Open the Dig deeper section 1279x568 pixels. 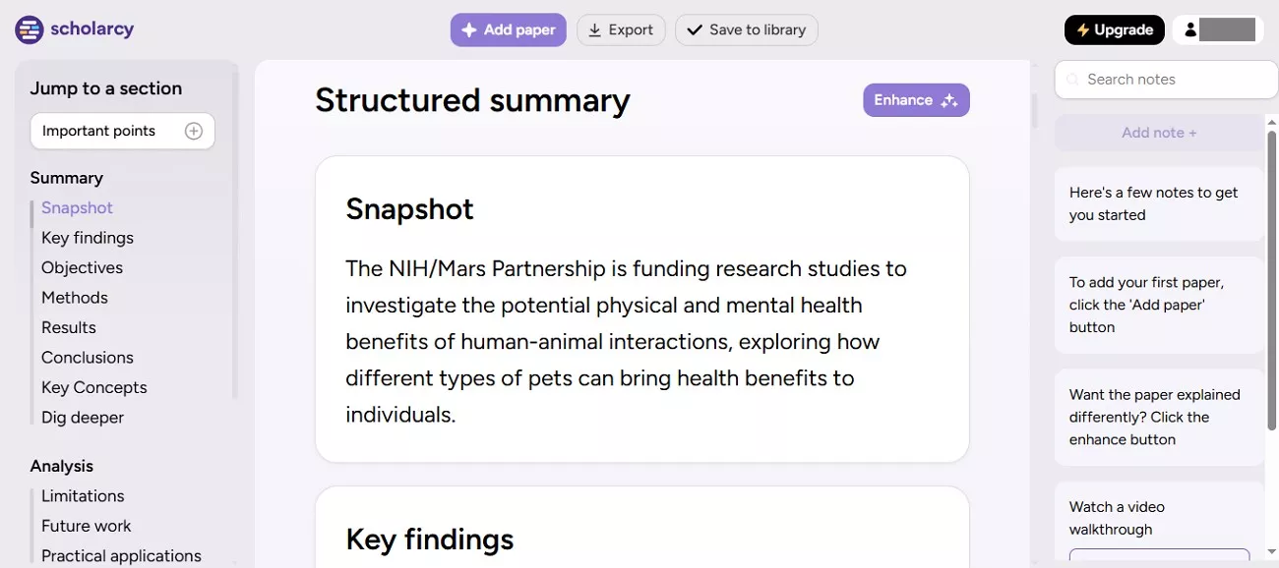click(x=82, y=417)
